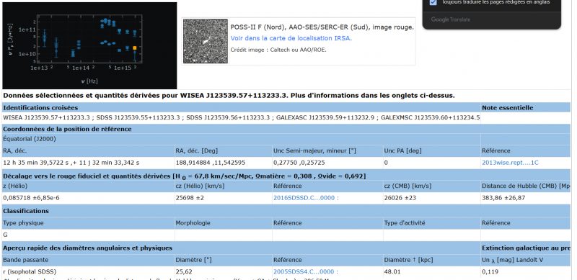The image size is (577, 280).
Task: Click 'Coordonnées de la position de référence' header
Action: tap(67, 129)
